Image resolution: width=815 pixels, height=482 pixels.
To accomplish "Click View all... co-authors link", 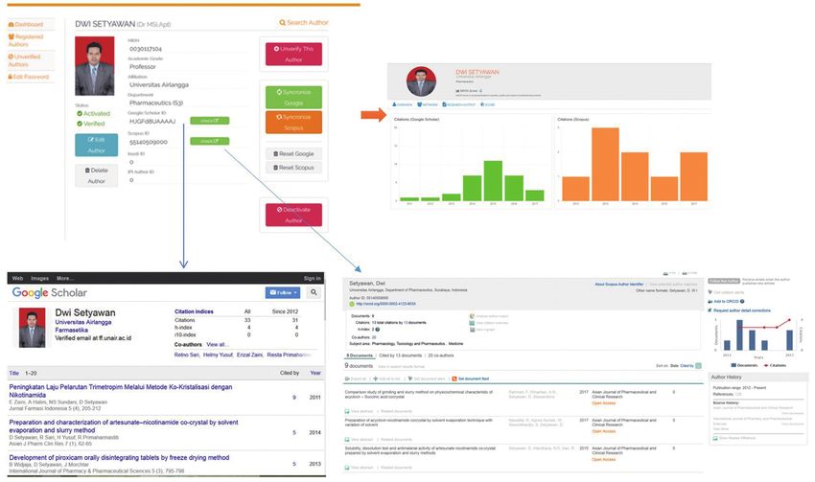I will pos(218,344).
